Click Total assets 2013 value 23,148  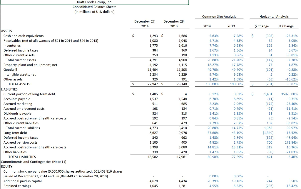[x=182, y=84]
